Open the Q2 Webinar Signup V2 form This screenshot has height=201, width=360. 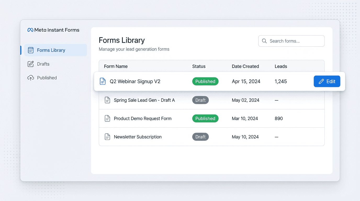point(135,81)
